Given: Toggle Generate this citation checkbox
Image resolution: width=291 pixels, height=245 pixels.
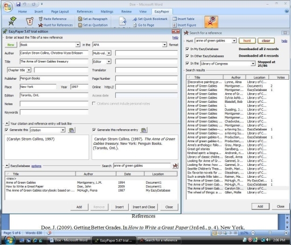Looking at the screenshot, I should click(x=6, y=130).
